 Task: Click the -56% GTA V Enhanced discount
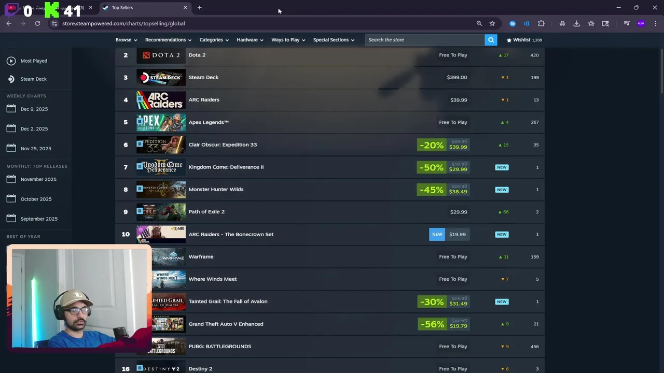(x=432, y=324)
